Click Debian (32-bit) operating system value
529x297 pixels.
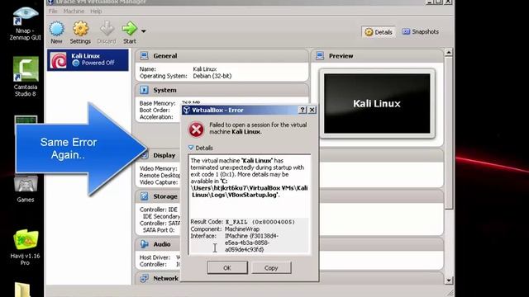point(212,76)
